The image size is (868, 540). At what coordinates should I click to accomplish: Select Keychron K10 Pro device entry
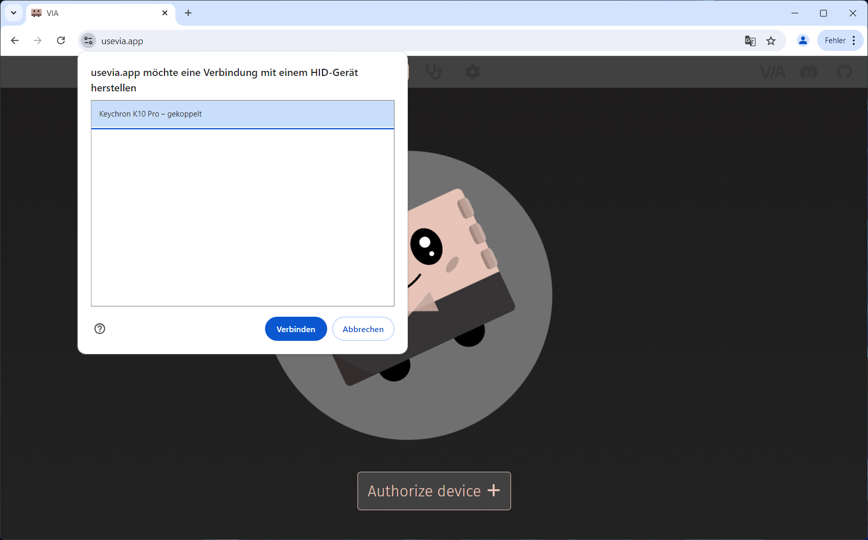point(242,114)
